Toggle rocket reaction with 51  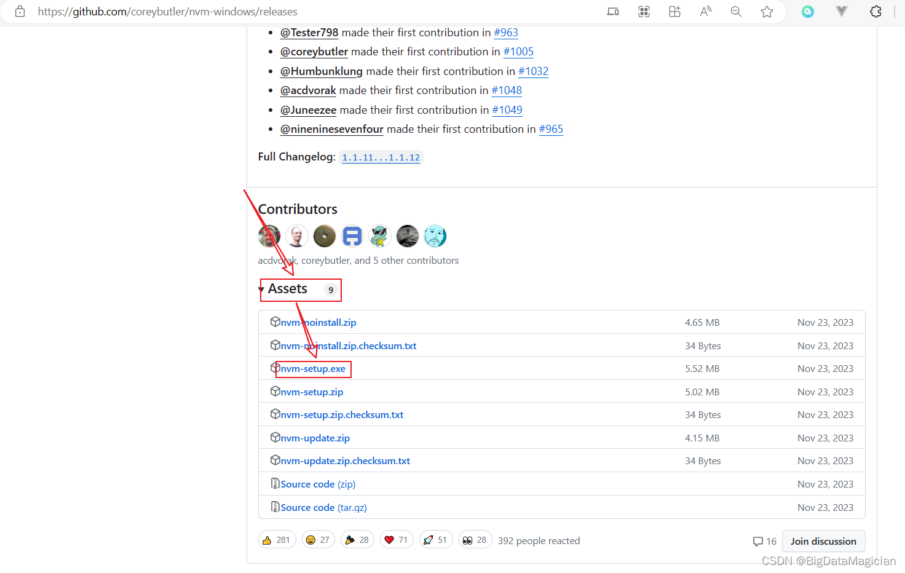coord(436,540)
